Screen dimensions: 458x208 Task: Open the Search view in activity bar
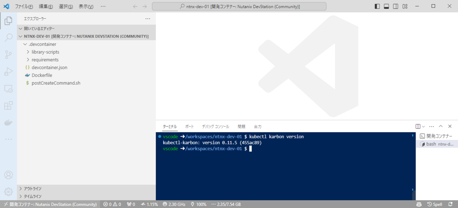tap(8, 38)
